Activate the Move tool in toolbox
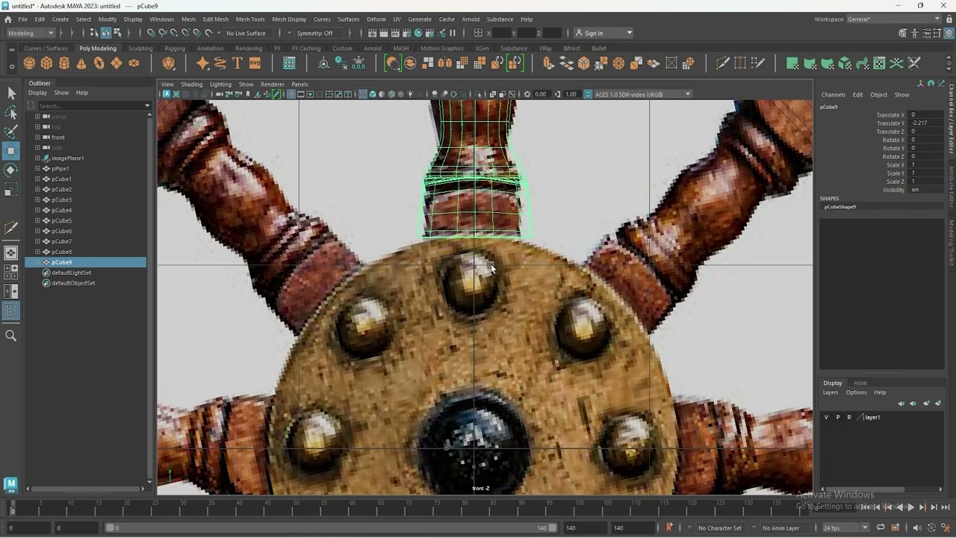Image resolution: width=956 pixels, height=538 pixels. 11,151
